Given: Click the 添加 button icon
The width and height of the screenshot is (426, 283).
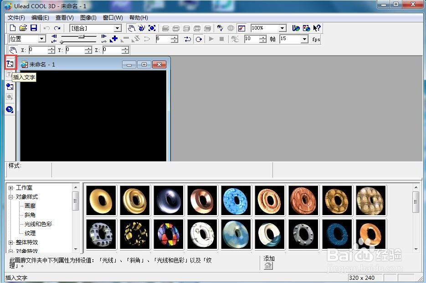Looking at the screenshot, I should pos(268,266).
